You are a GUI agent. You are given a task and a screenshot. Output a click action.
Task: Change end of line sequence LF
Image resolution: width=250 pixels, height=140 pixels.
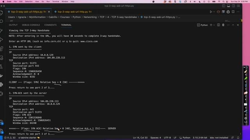click(x=175, y=138)
